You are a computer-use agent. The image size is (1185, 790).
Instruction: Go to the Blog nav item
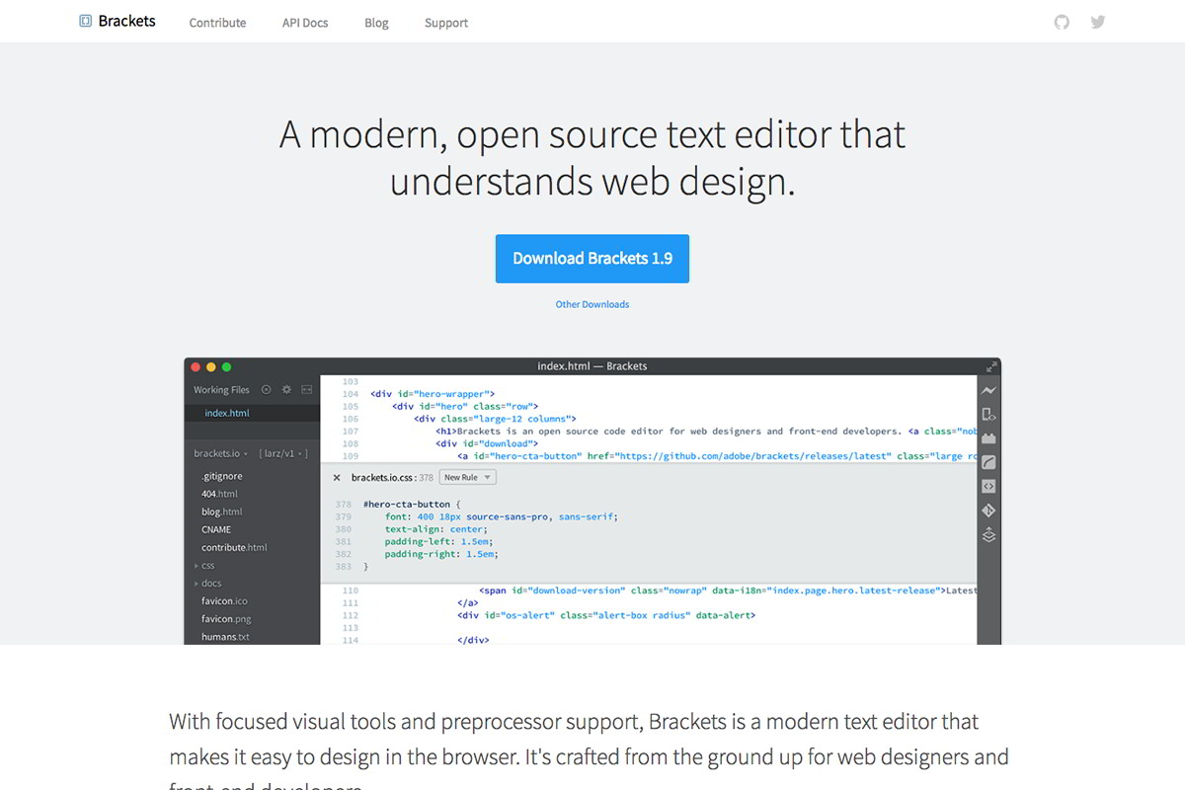[376, 23]
